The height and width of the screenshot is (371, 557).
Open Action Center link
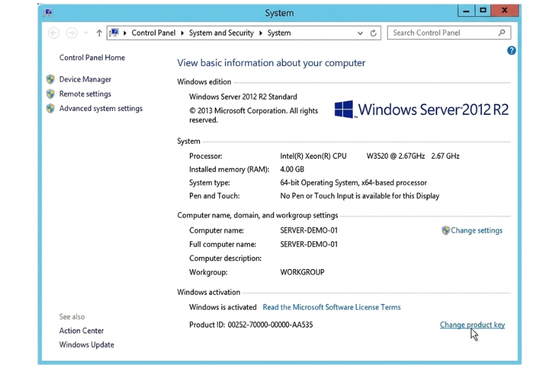(81, 331)
